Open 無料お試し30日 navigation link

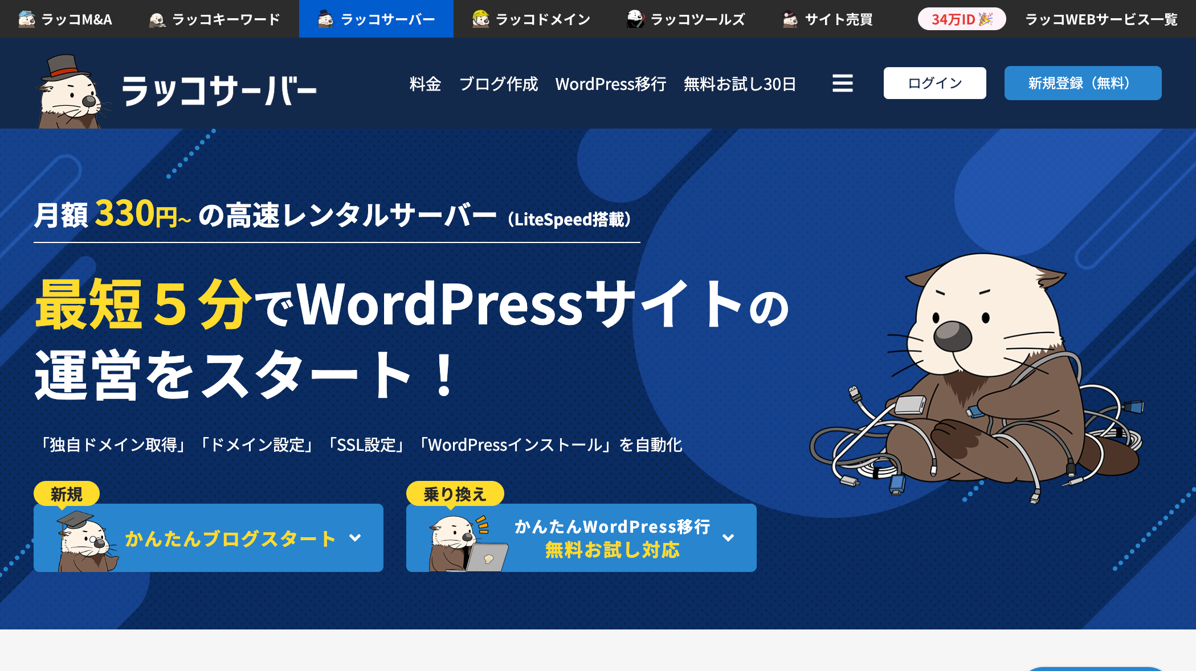point(739,84)
